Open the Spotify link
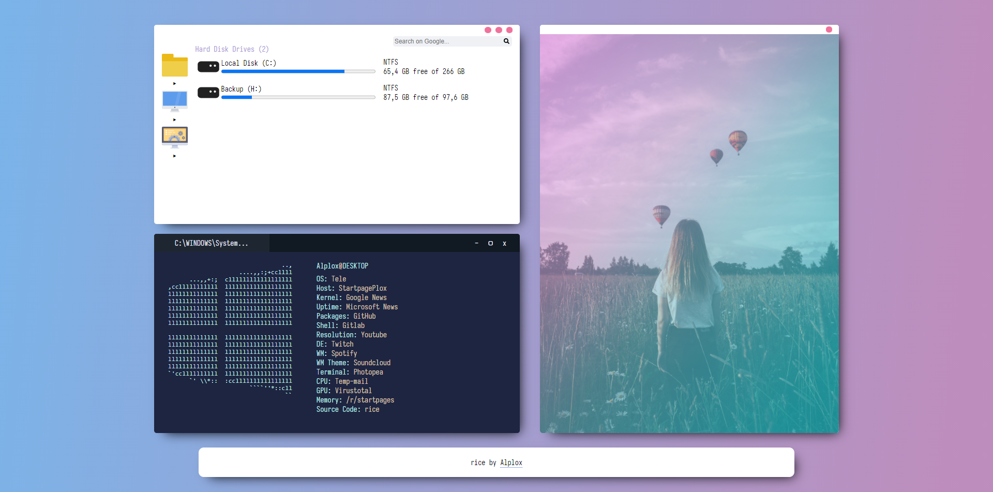This screenshot has width=993, height=492. 344,353
